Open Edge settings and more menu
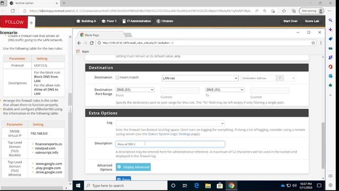 329,11
